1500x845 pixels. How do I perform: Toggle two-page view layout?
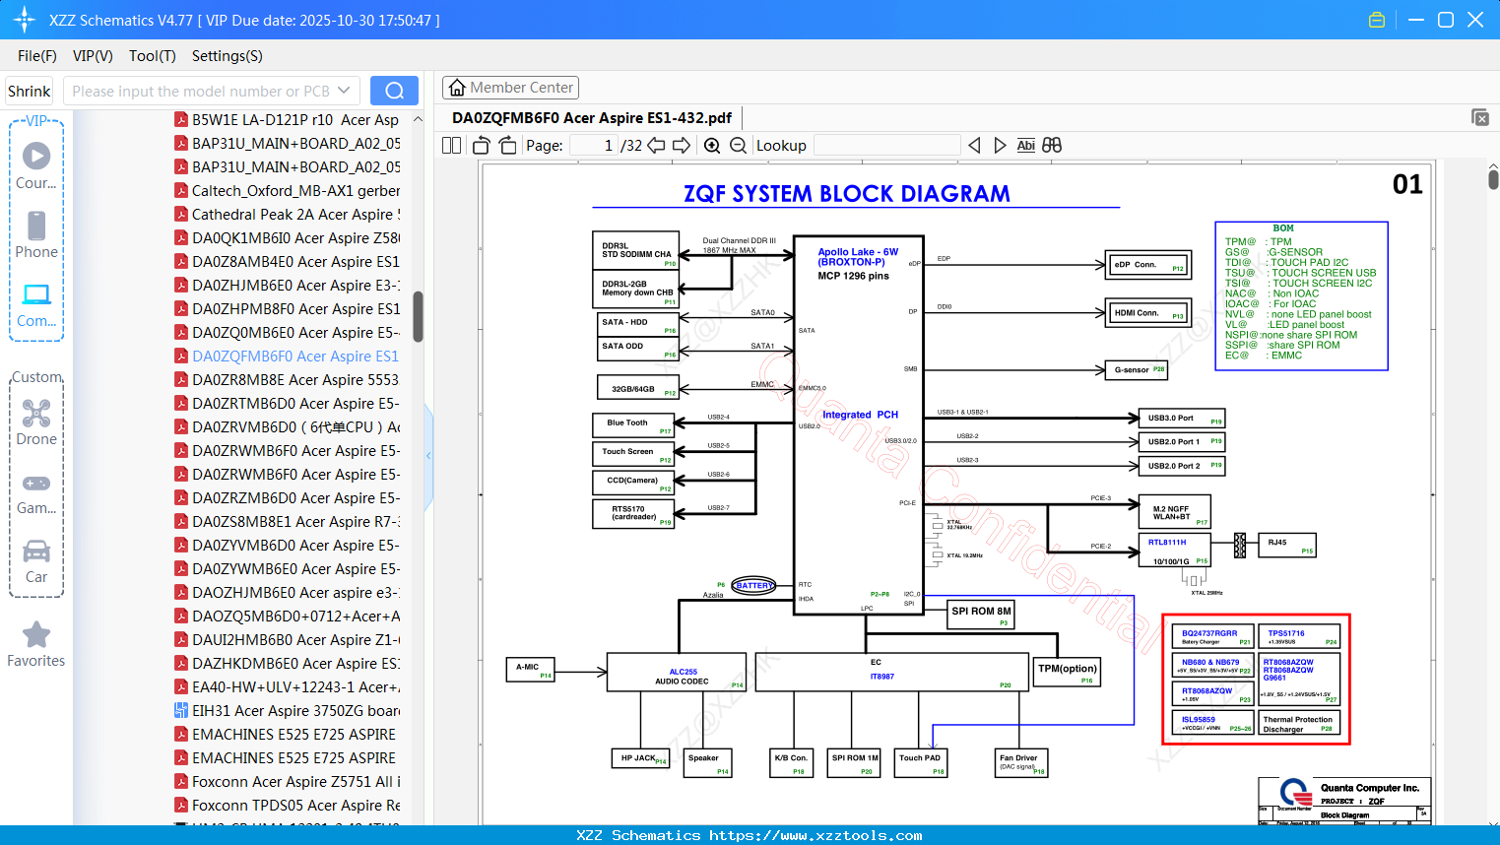[451, 146]
